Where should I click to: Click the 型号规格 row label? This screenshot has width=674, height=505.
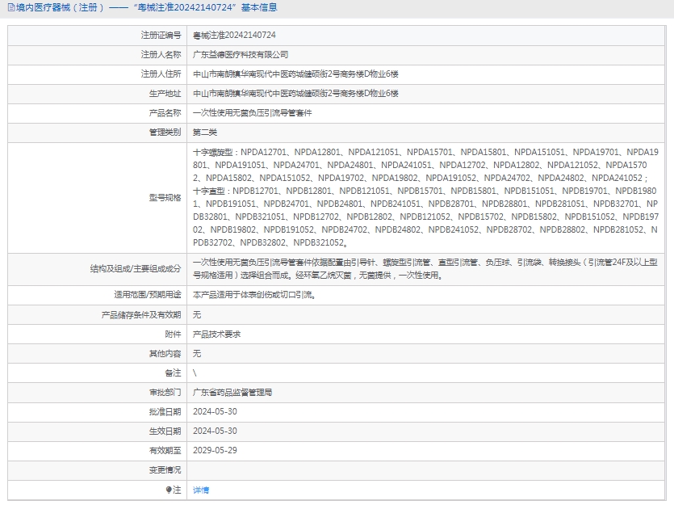pyautogui.click(x=165, y=197)
